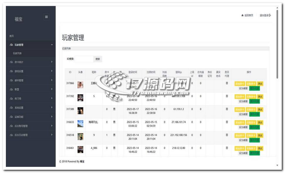285x173 pixels.
Task: Click 提升代理 for player 317392
Action: coord(254,102)
